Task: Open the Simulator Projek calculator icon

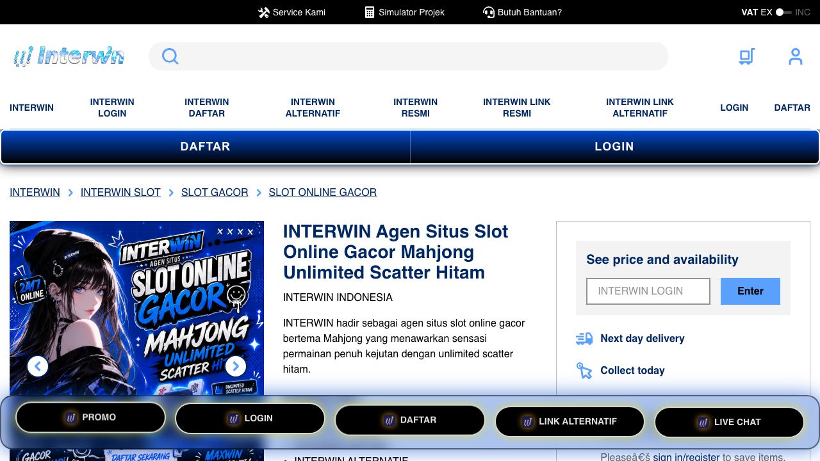Action: 370,12
